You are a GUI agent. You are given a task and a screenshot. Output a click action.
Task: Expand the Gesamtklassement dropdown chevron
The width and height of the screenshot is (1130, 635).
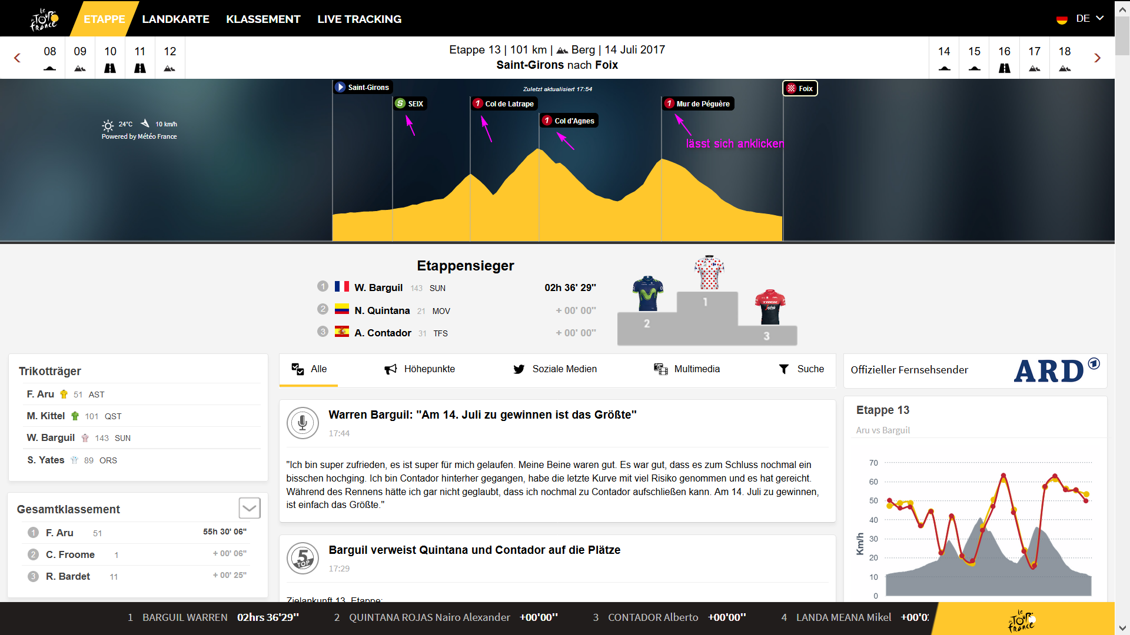point(250,508)
